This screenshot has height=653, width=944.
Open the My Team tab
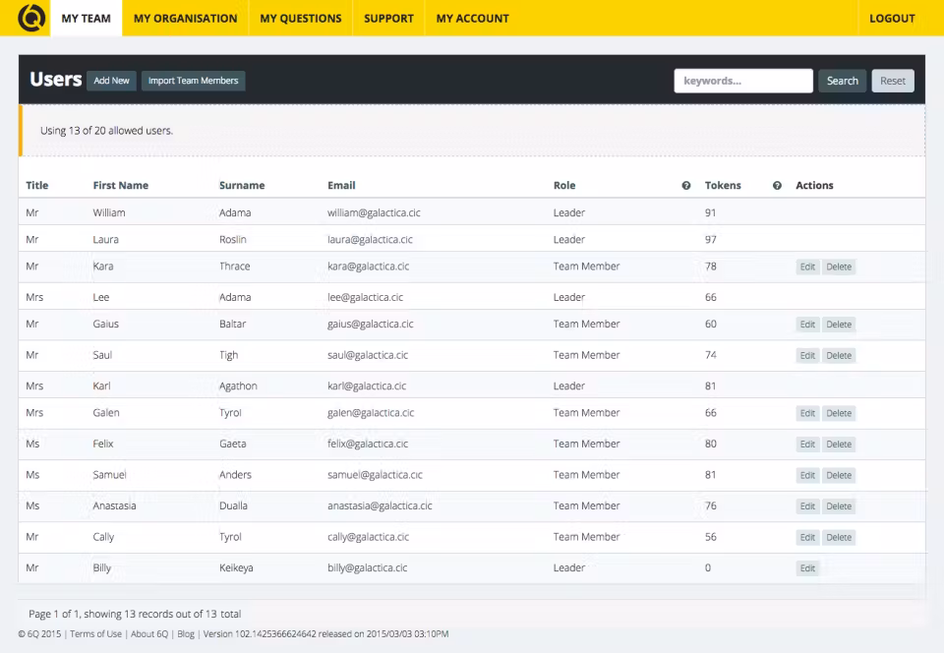86,18
